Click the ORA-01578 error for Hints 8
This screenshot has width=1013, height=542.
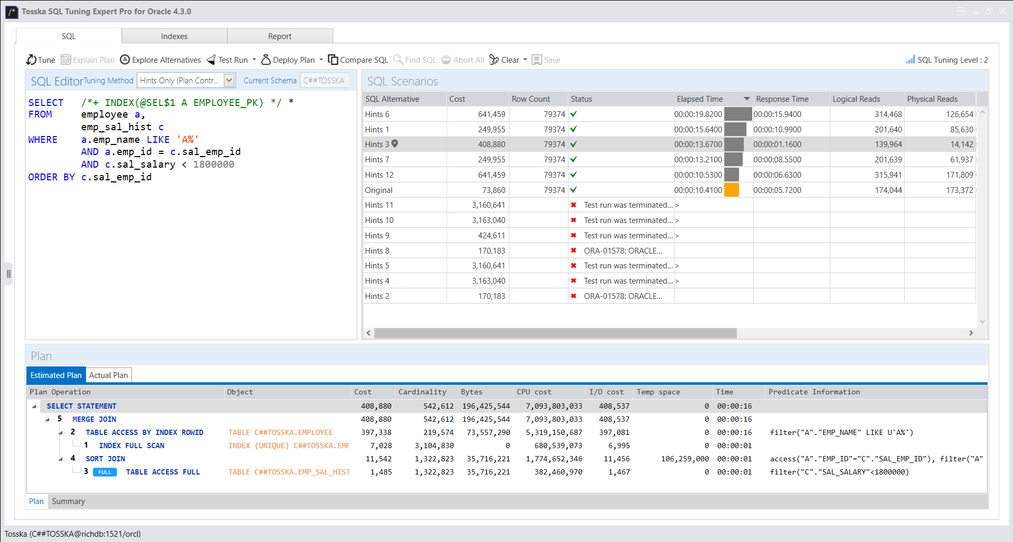point(623,250)
